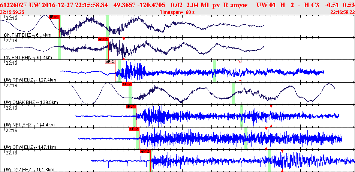
Task: Click the latitude value 49.3657
Action: 124,5
